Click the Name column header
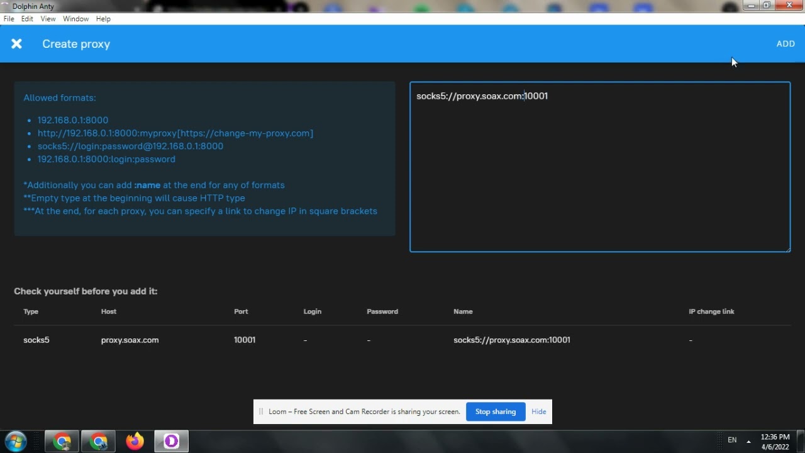Viewport: 805px width, 453px height. coord(463,311)
